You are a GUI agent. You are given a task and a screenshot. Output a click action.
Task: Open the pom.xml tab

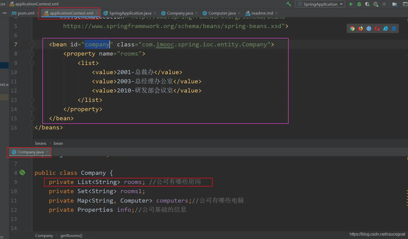pyautogui.click(x=26, y=13)
